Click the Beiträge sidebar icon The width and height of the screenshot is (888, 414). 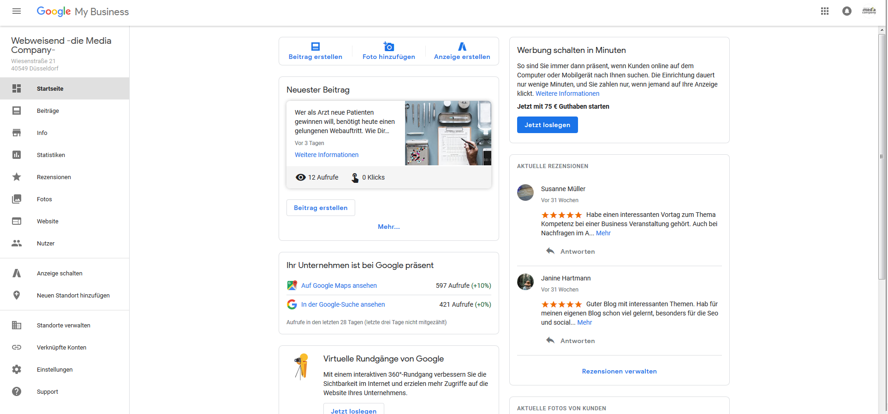17,111
